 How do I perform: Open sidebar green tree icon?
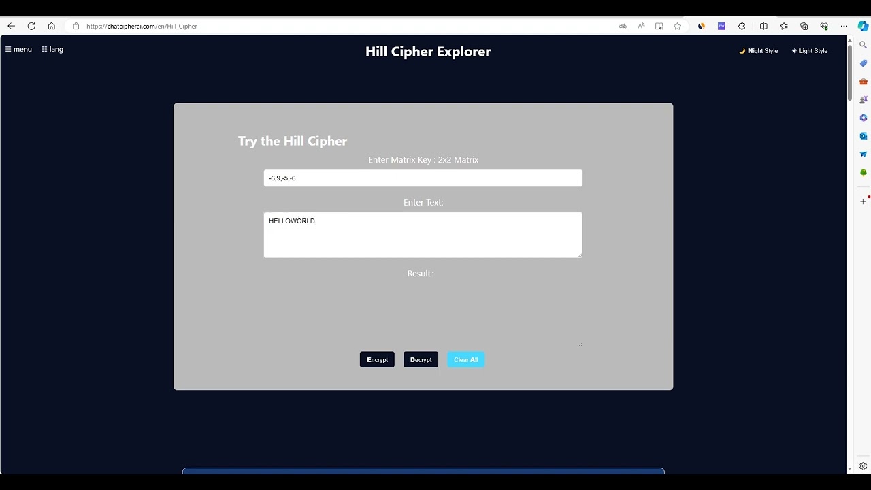(864, 173)
